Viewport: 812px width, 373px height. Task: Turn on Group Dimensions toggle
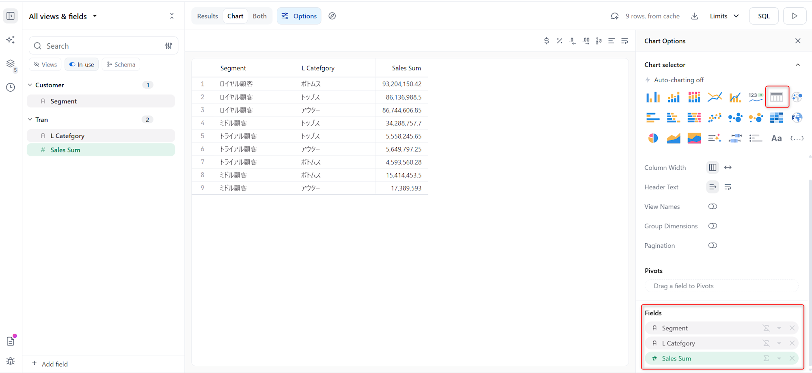pos(713,226)
